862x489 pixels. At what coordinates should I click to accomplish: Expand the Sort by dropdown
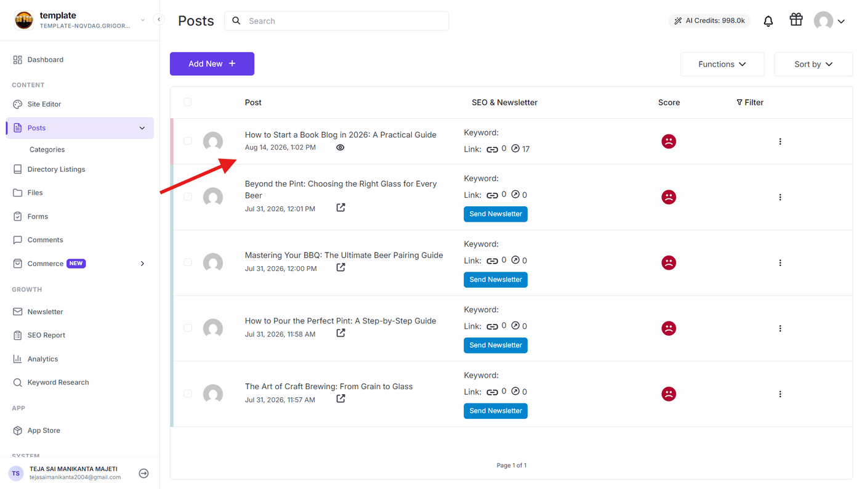tap(813, 64)
